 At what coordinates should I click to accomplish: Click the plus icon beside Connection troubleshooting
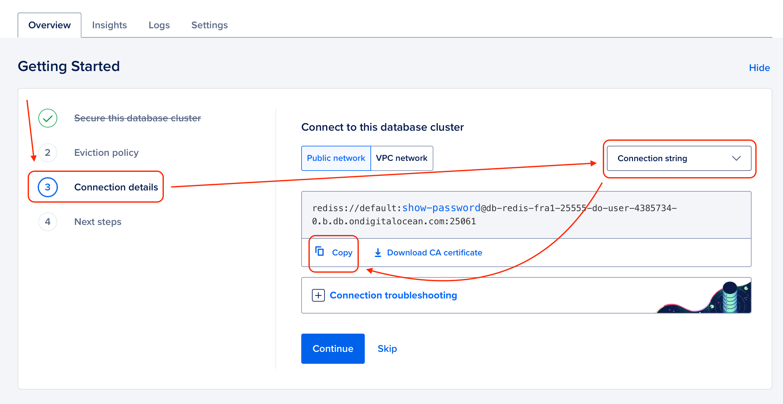pos(318,295)
